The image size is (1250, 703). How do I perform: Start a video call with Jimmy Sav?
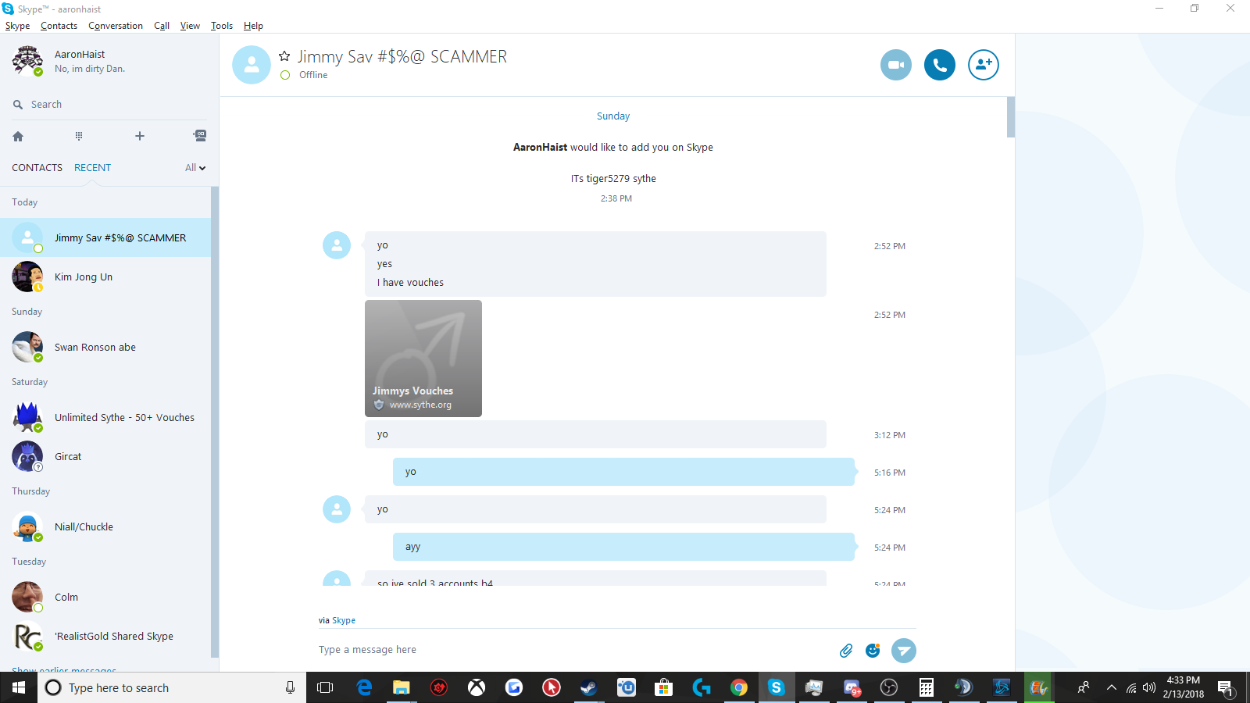tap(896, 65)
